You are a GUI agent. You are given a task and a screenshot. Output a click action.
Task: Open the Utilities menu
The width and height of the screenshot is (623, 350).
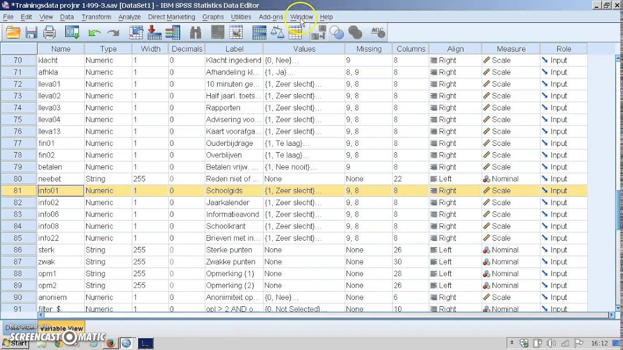click(241, 17)
